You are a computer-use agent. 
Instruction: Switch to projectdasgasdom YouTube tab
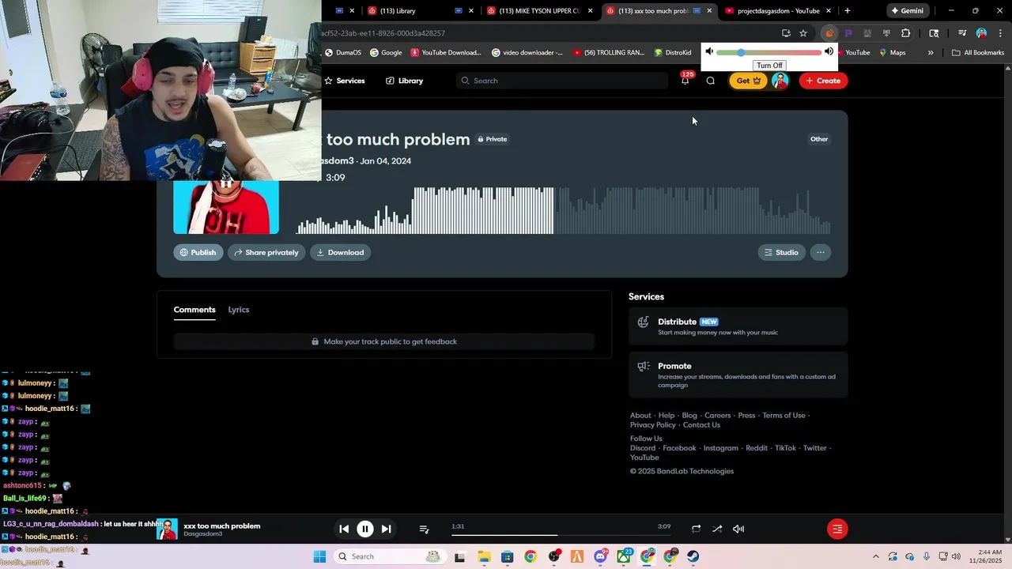click(x=778, y=11)
